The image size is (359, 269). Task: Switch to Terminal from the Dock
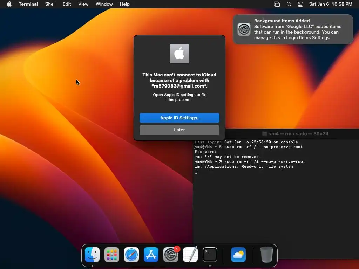[x=210, y=254]
